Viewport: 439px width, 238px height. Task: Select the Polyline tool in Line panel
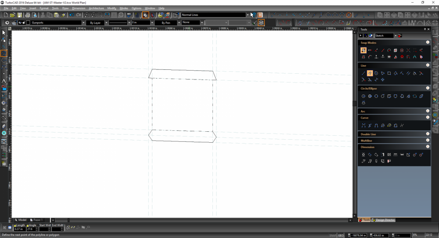(x=370, y=73)
